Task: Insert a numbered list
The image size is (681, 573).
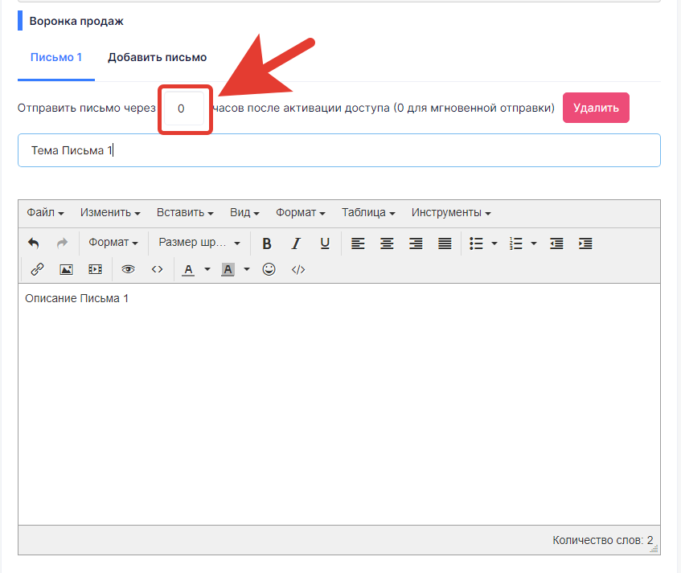Action: tap(516, 244)
